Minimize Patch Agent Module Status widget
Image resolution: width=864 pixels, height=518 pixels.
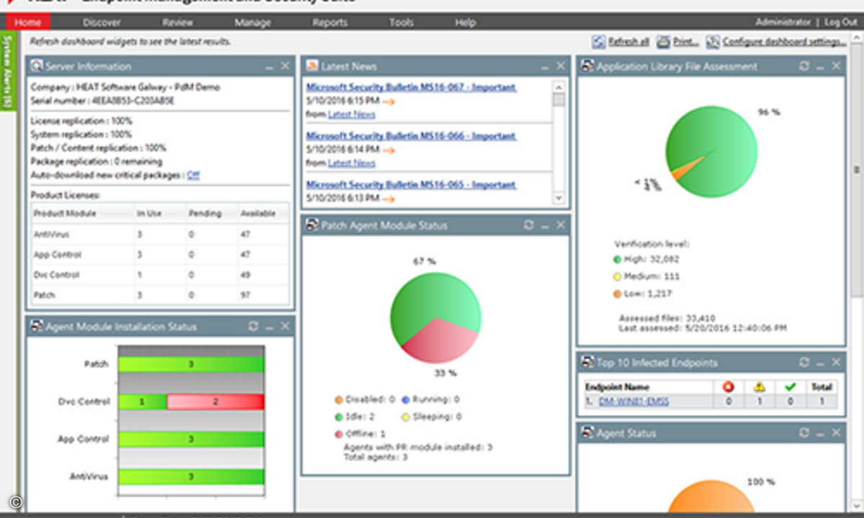[544, 225]
